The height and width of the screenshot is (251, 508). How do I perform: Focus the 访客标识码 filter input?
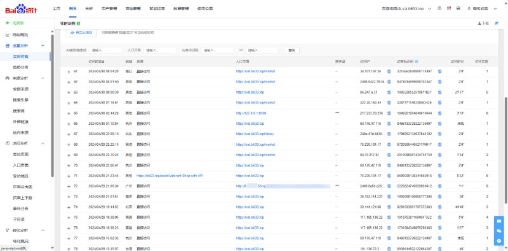(x=217, y=51)
